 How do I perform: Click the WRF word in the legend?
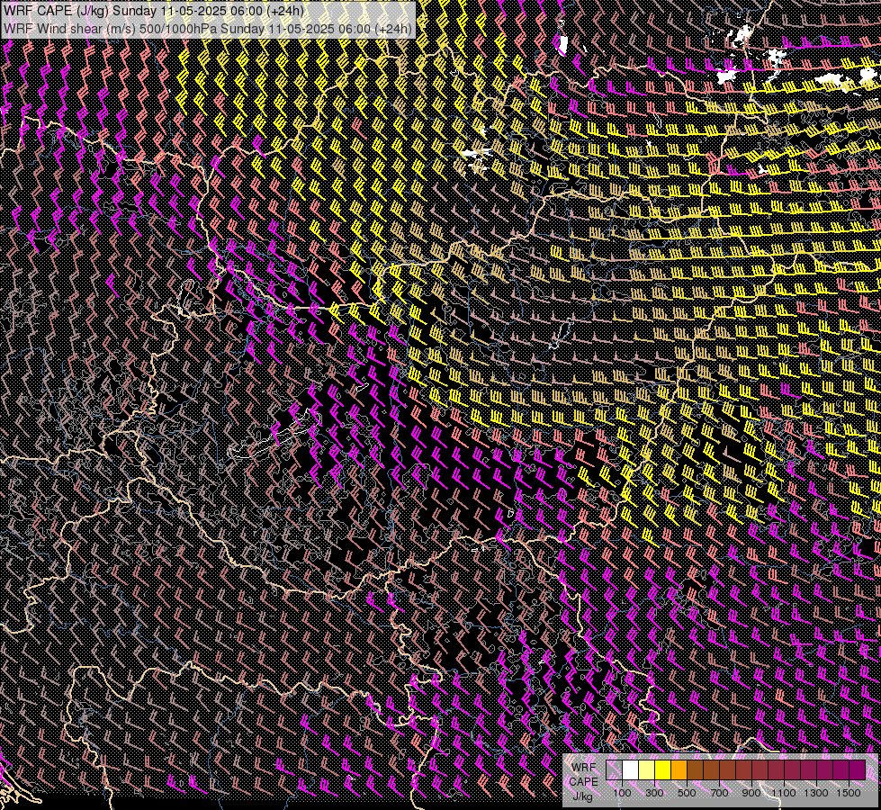584,768
